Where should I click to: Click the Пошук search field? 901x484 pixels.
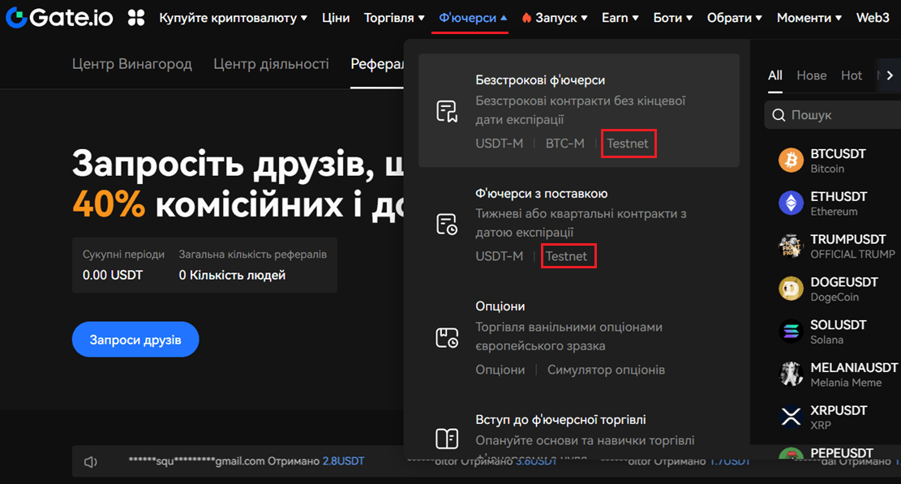click(x=833, y=115)
